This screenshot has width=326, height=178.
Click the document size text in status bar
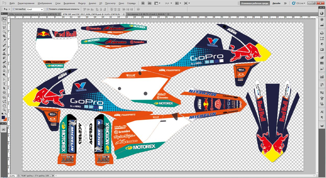coord(36,176)
